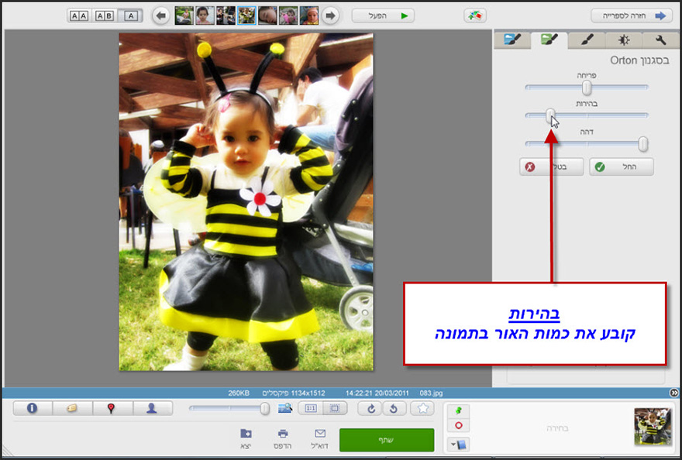Star the photo with the favorite icon
This screenshot has width=682, height=460.
(x=423, y=408)
